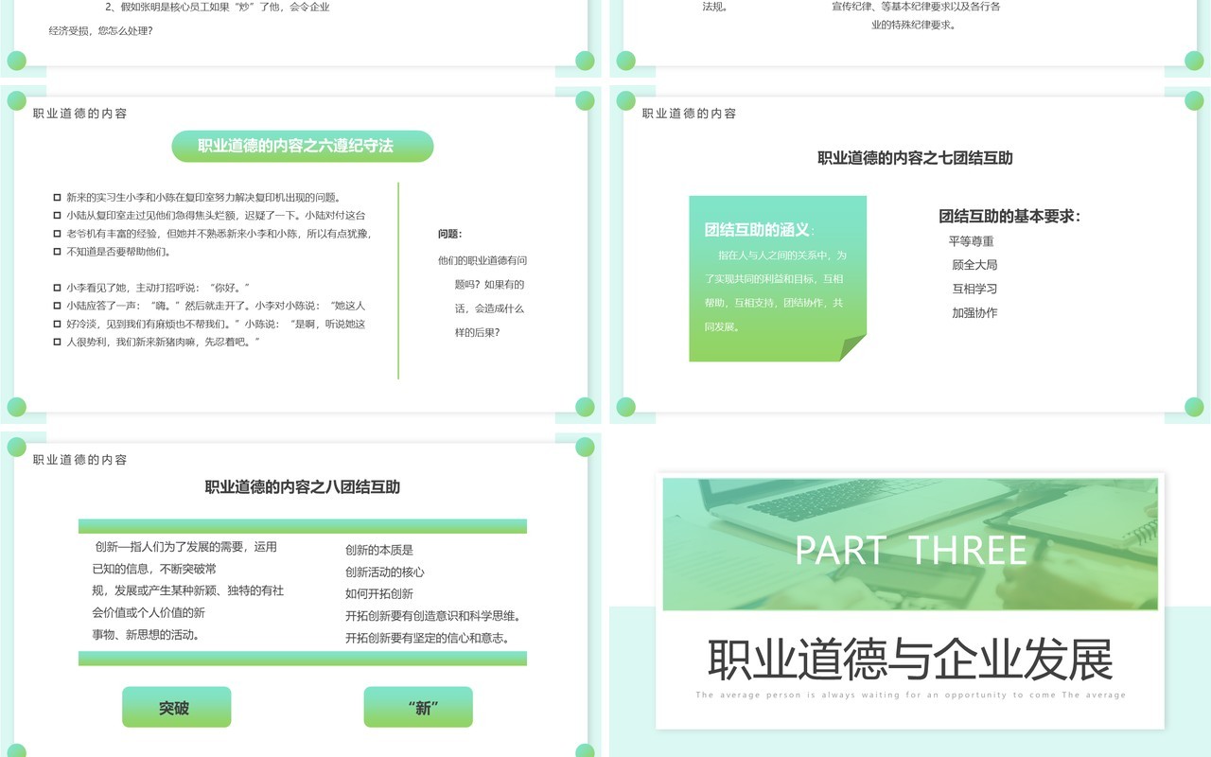This screenshot has width=1211, height=757.
Task: Select the green 突破 button
Action: 176,707
